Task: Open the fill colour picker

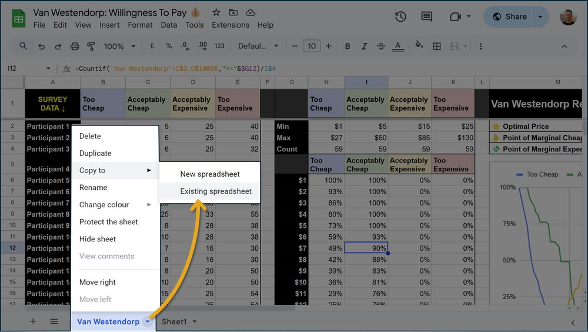Action: [419, 45]
